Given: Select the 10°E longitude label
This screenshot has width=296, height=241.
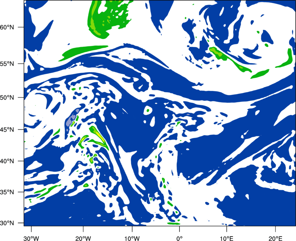Looking at the screenshot, I should click(226, 238).
